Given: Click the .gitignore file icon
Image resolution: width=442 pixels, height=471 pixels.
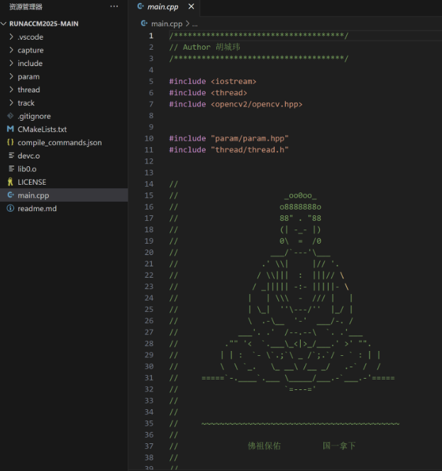Looking at the screenshot, I should tap(11, 116).
